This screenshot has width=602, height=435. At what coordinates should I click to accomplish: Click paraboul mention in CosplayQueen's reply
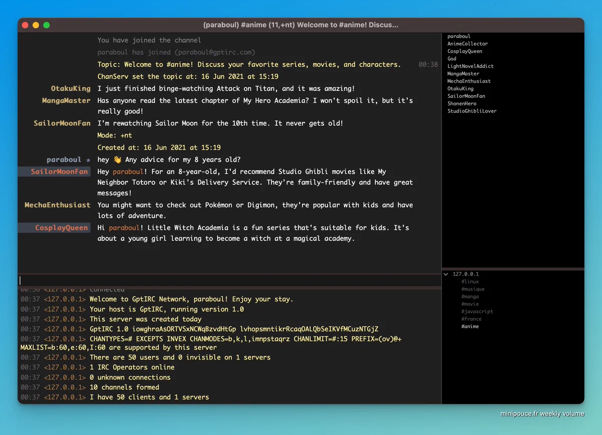tap(124, 228)
